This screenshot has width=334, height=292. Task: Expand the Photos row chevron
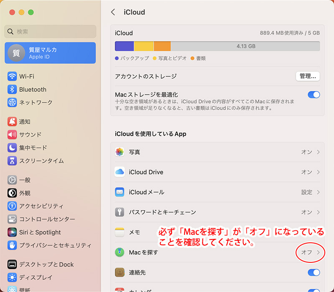[x=319, y=152]
